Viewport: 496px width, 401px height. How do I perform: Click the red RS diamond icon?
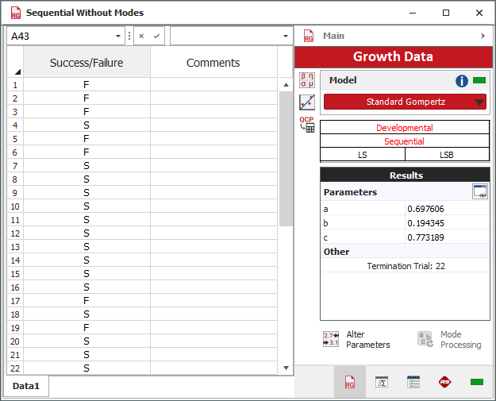tap(444, 382)
